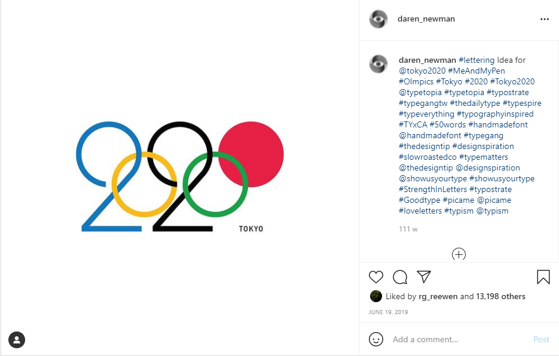The image size is (559, 356).
Task: Click rg_reewen's small avatar by the likes
Action: 376,296
